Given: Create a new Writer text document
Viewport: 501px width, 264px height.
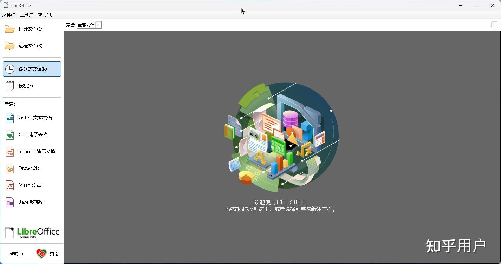Looking at the screenshot, I should pyautogui.click(x=32, y=118).
